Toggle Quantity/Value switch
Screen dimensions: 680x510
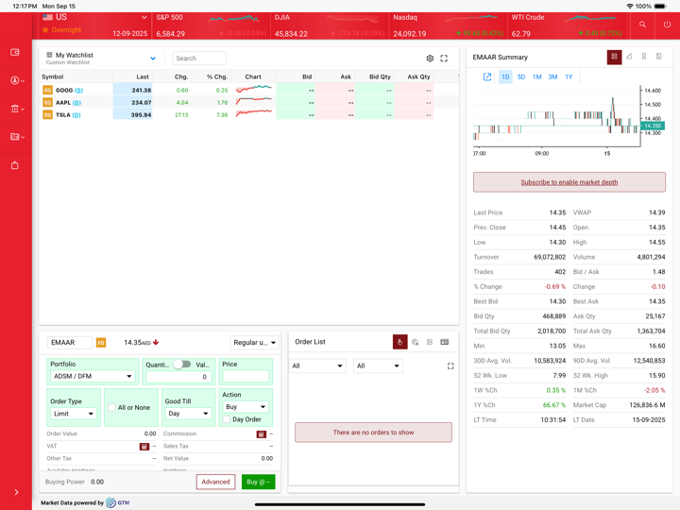coord(182,365)
